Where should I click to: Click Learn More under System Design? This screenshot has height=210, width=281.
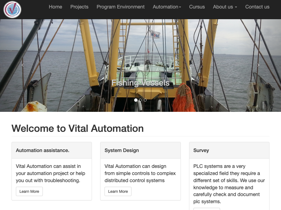(x=118, y=191)
